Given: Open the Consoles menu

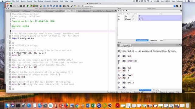Looking at the screenshot, I should point(48,1).
